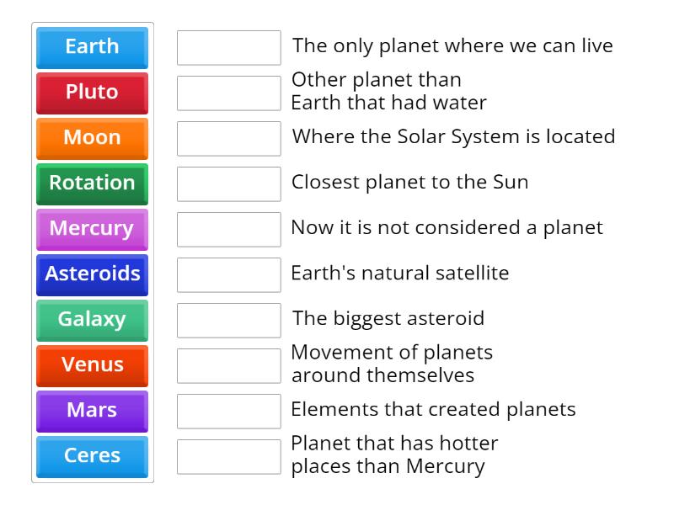Select the Mars tile
This screenshot has width=674, height=505.
point(91,411)
